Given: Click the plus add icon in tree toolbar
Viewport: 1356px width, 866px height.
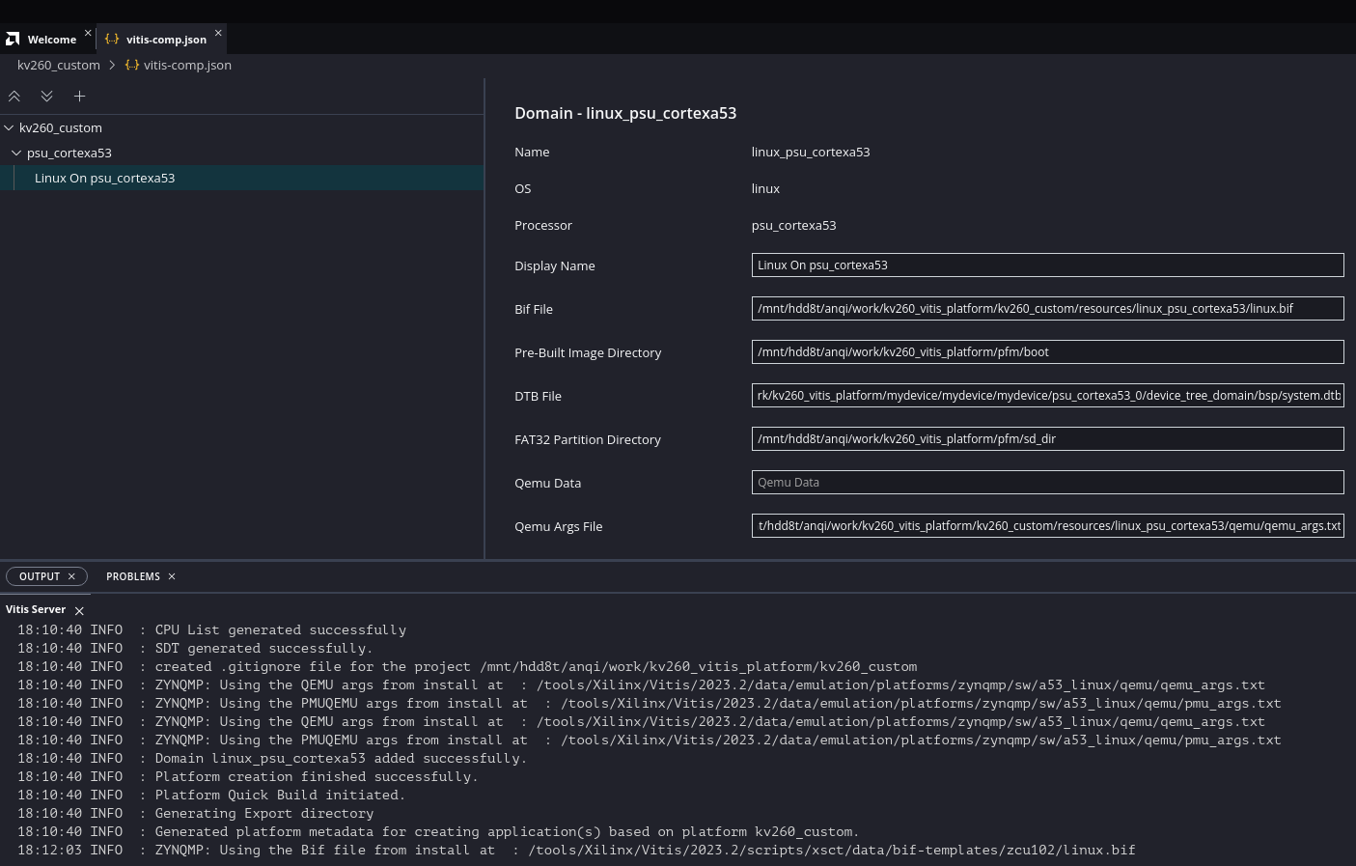Looking at the screenshot, I should 80,97.
